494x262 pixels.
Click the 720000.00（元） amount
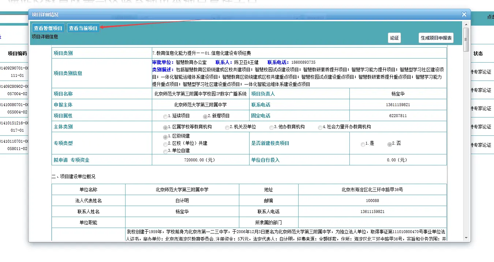201,160
